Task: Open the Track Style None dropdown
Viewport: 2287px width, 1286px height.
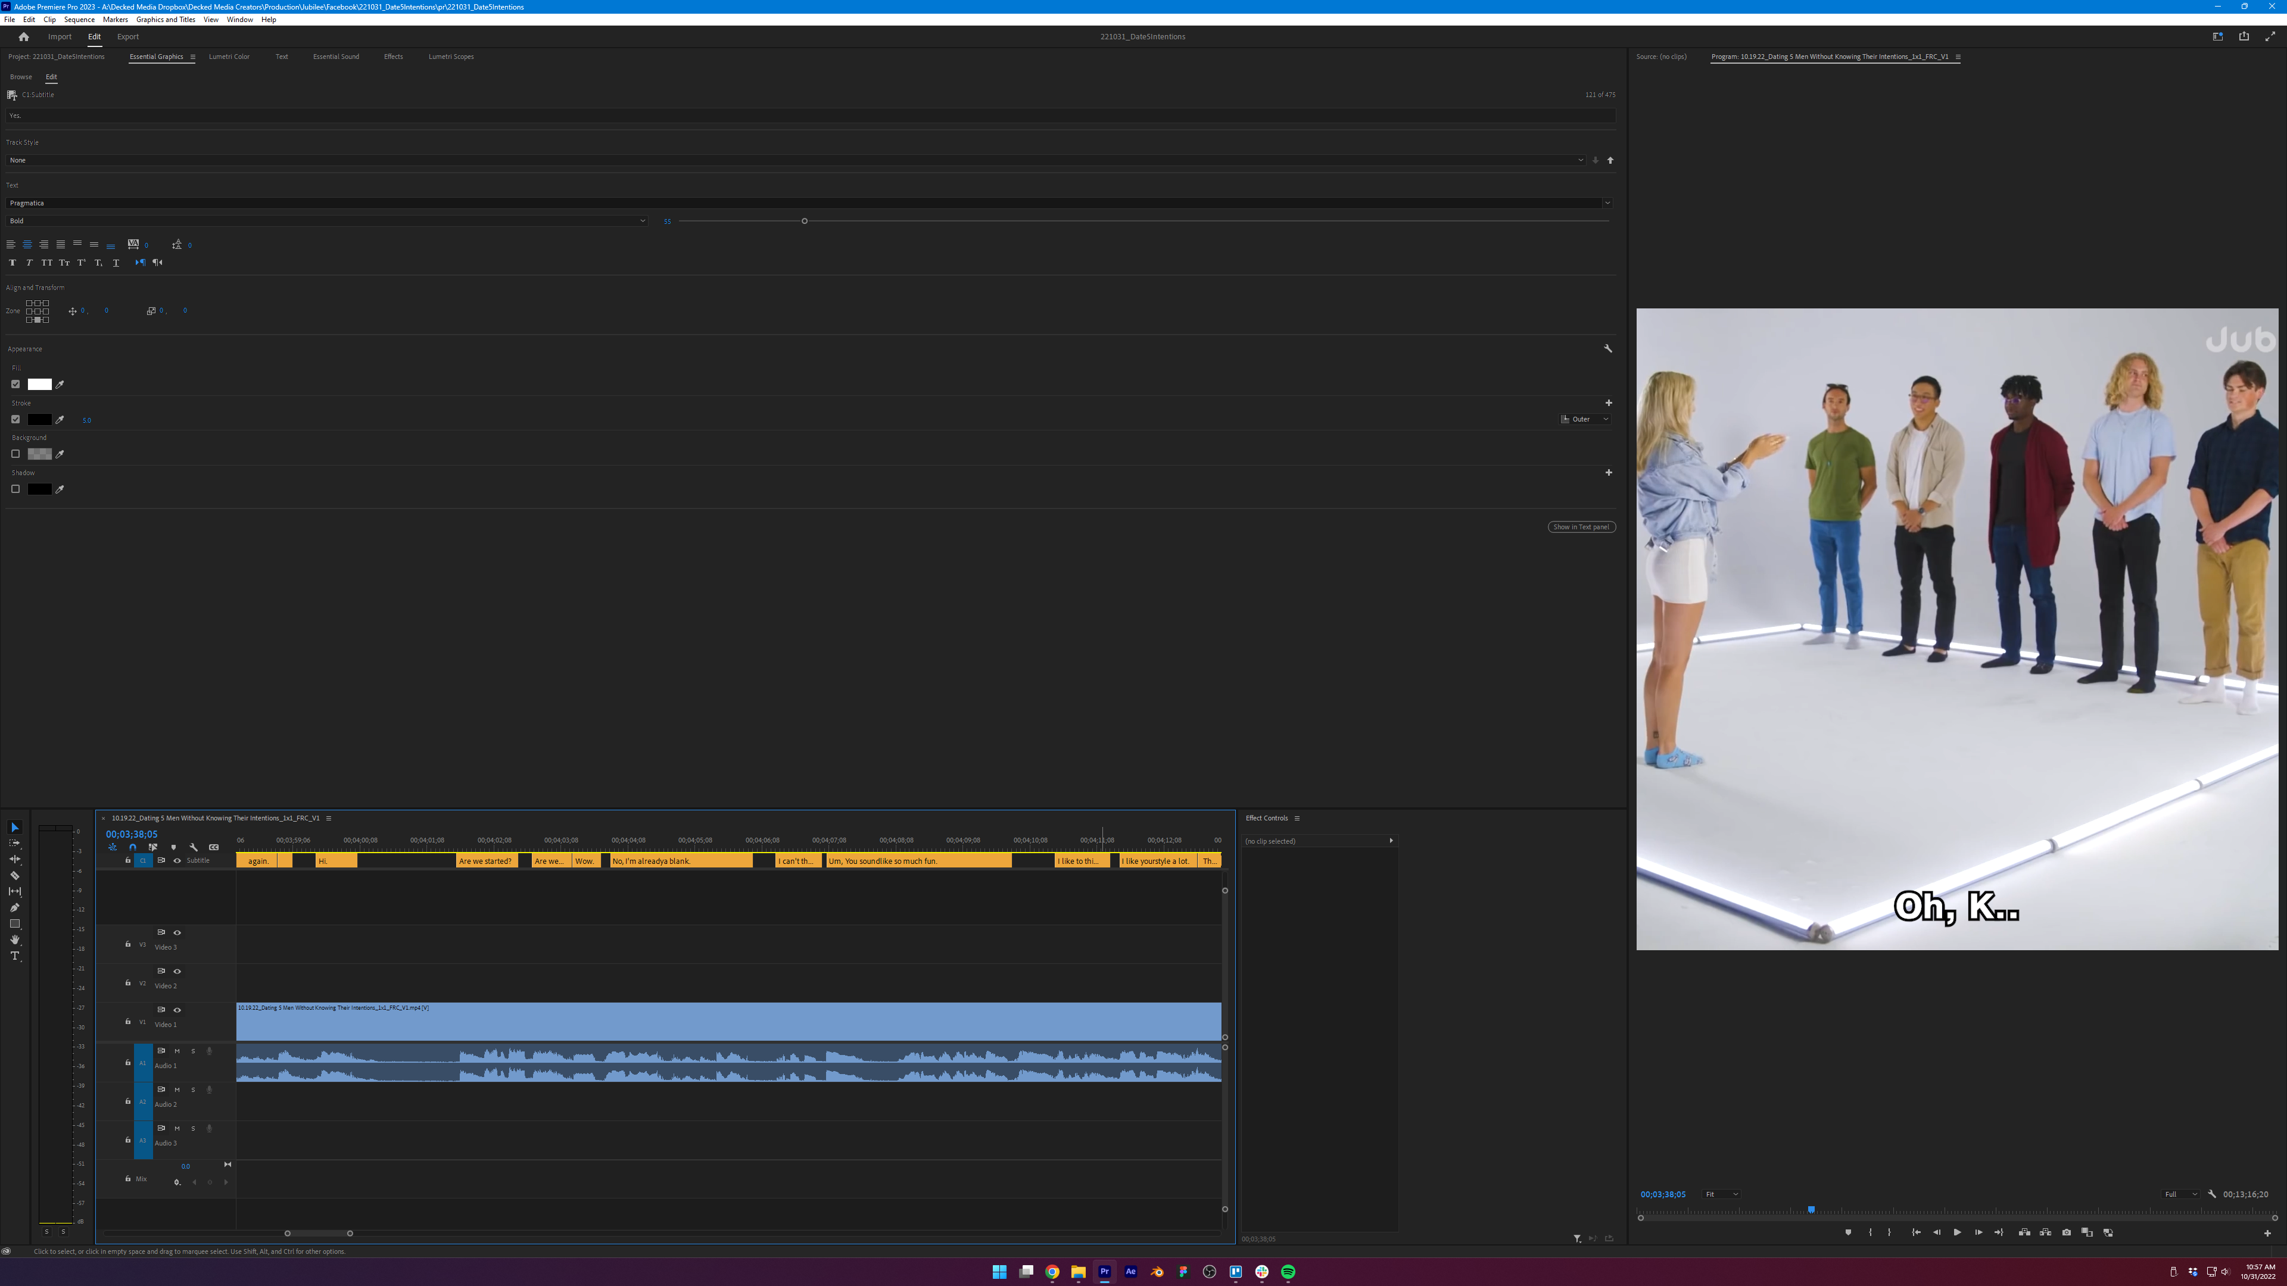Action: coord(794,161)
